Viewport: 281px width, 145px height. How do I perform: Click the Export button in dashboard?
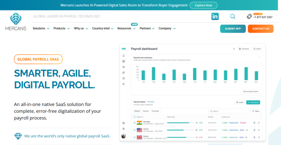pos(257,49)
